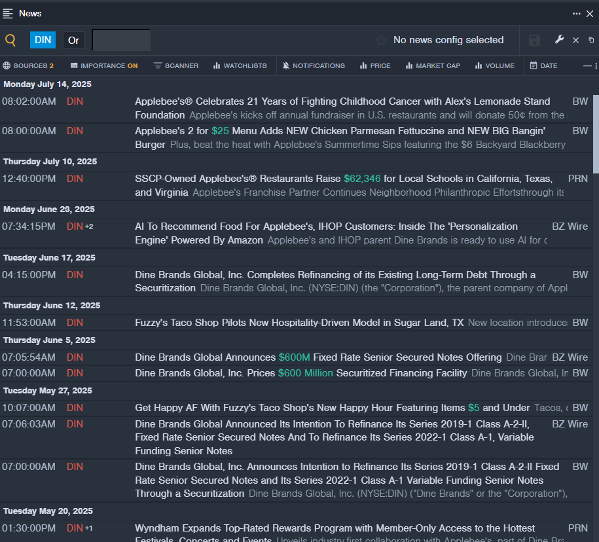Click the 07:00:00AM timestamp on June 5
Screen dimensions: 599x542
pyautogui.click(x=29, y=373)
